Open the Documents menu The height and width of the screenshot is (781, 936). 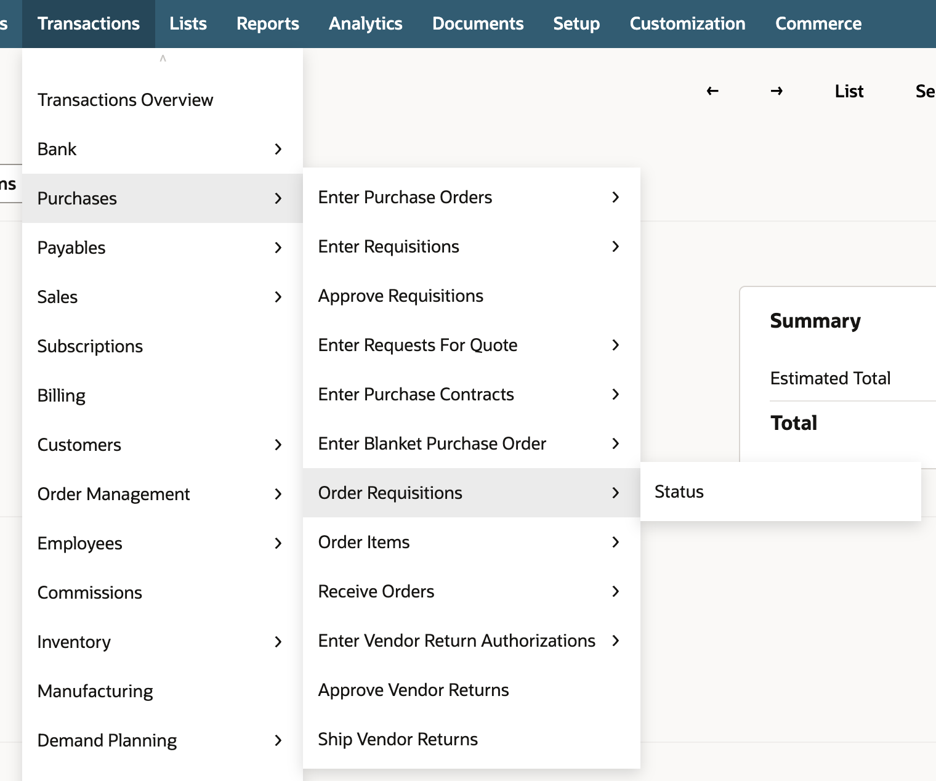point(478,23)
